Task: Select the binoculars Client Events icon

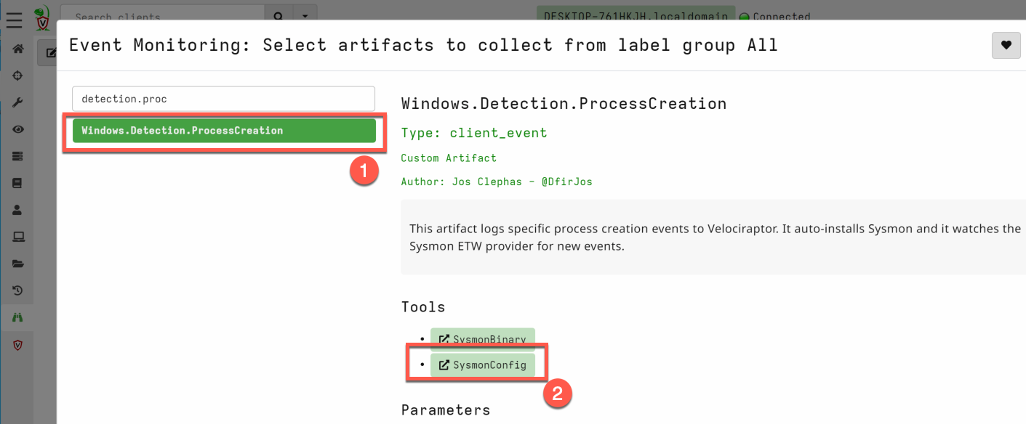Action: coord(18,317)
